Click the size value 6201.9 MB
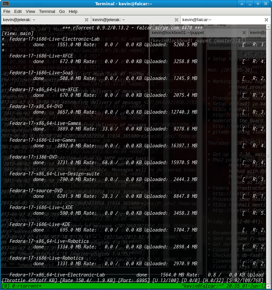The width and height of the screenshot is (272, 290). 69,196
